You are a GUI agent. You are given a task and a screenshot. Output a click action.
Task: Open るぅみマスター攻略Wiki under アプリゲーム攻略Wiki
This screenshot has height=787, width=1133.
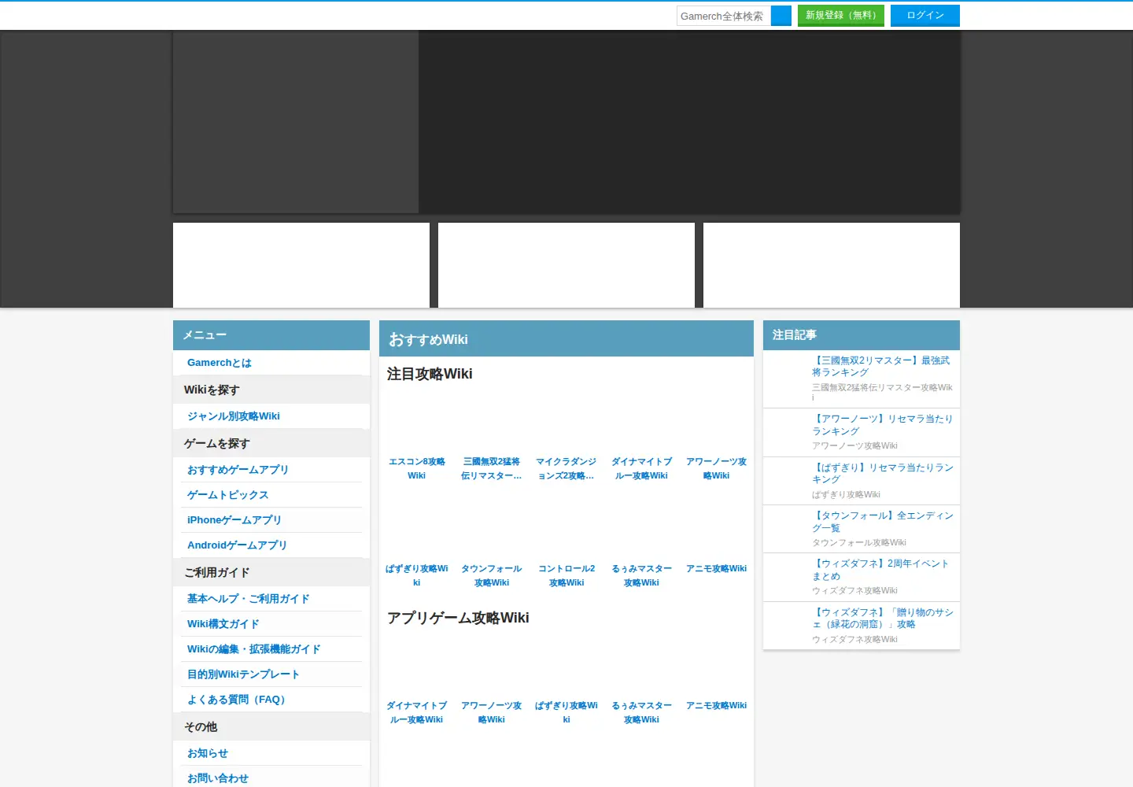(x=641, y=712)
